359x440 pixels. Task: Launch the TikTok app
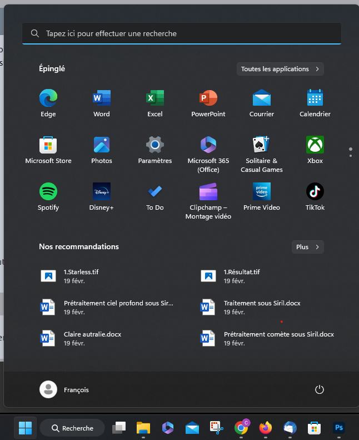point(315,197)
